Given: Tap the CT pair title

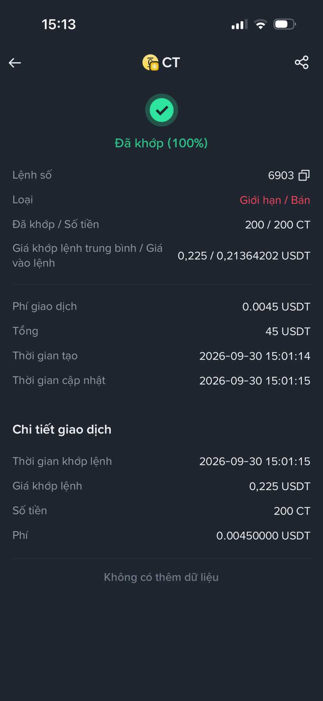Looking at the screenshot, I should coord(171,62).
